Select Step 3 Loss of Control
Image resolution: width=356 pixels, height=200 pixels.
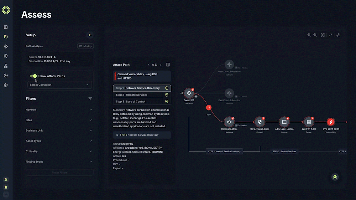138,102
